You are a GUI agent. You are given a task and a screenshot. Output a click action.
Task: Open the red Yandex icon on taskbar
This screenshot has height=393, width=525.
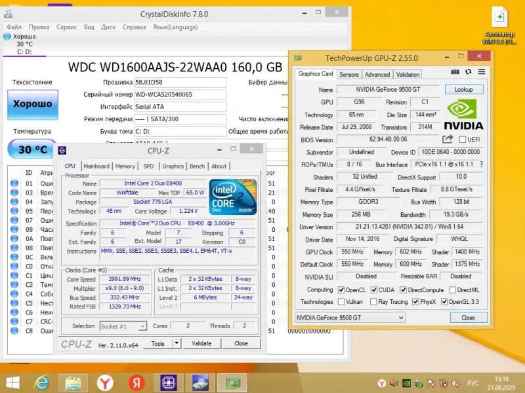click(x=136, y=383)
